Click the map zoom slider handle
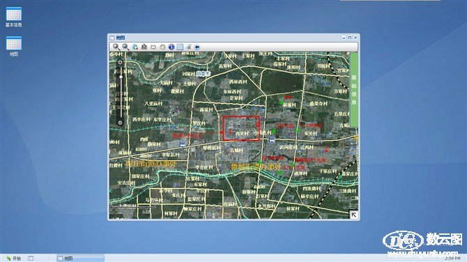 click(121, 77)
